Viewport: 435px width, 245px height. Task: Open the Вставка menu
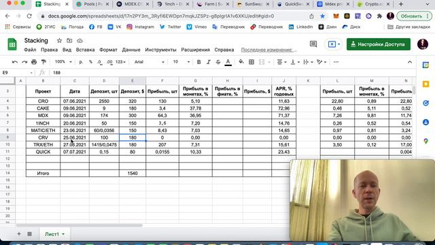click(85, 50)
